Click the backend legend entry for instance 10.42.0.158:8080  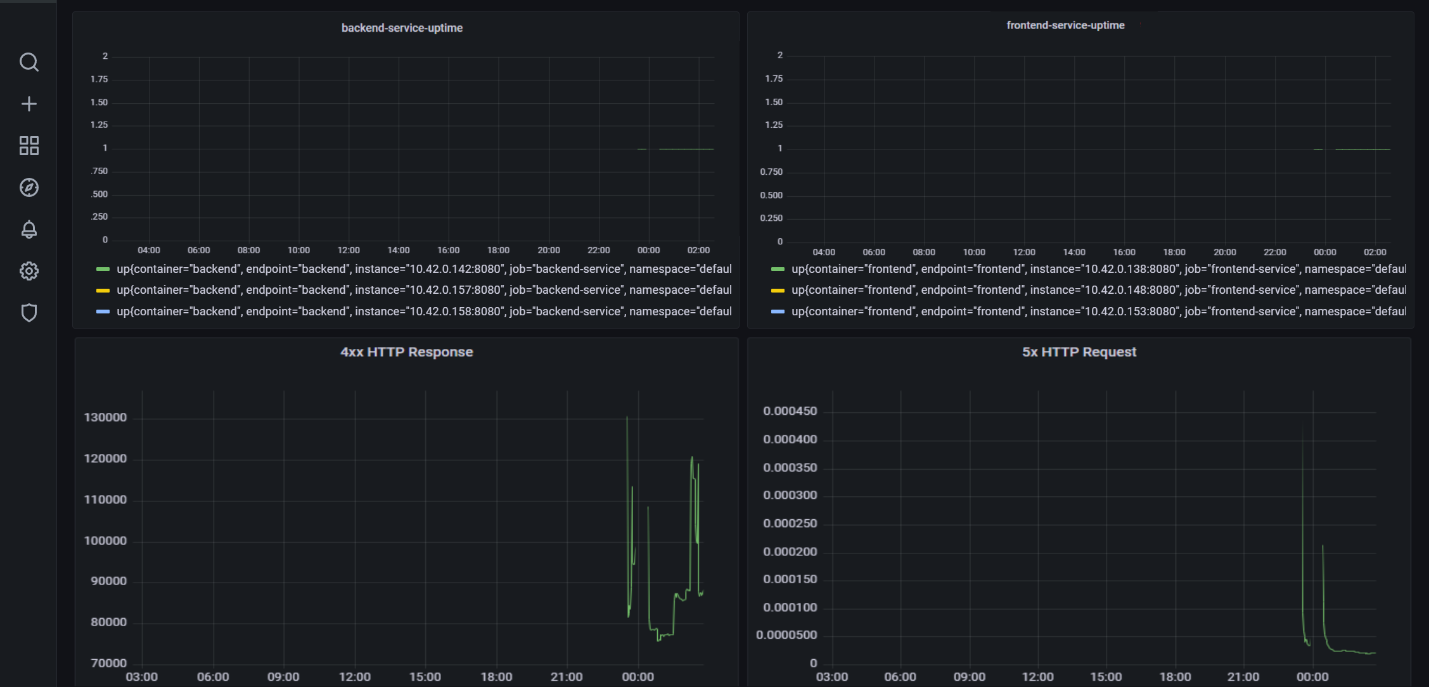point(425,311)
